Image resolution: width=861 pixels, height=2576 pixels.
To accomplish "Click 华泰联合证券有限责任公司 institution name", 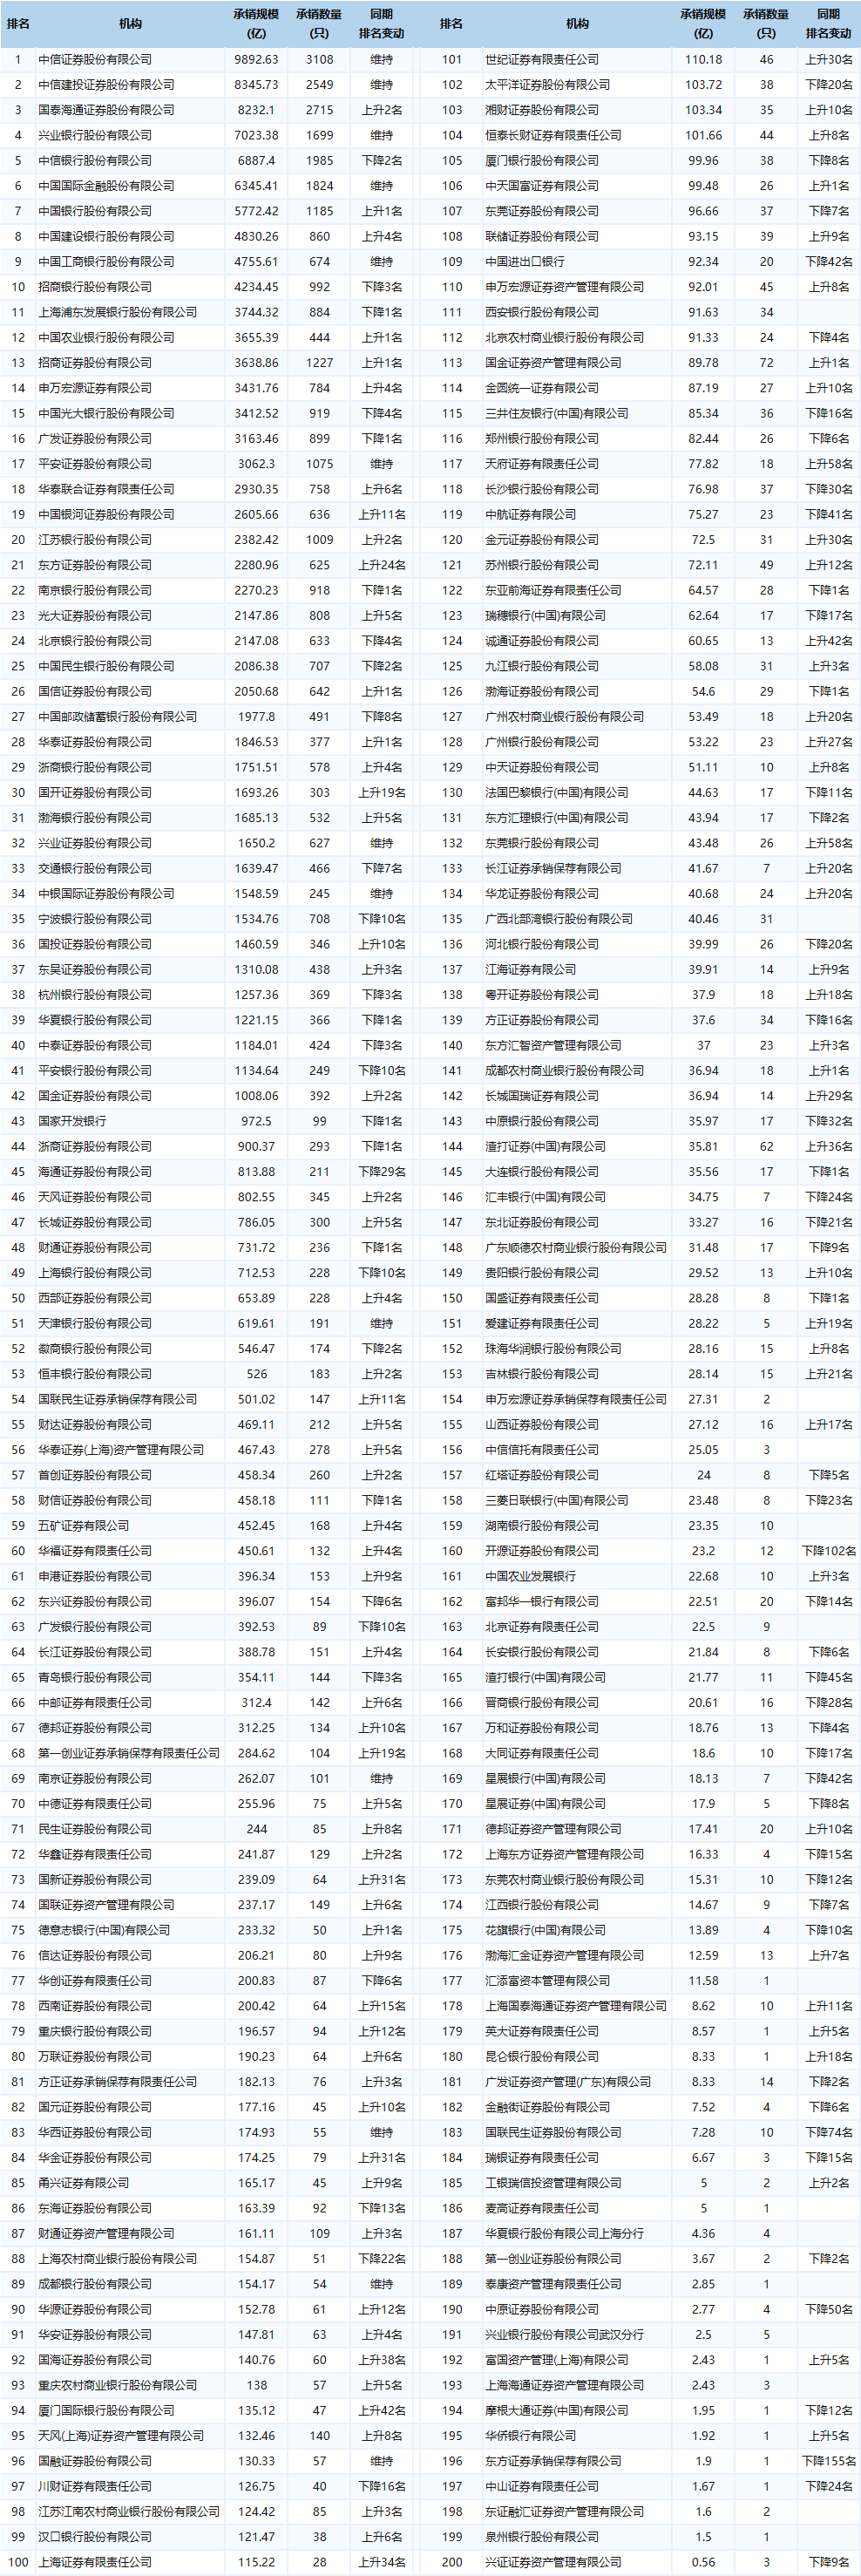I will coord(106,489).
